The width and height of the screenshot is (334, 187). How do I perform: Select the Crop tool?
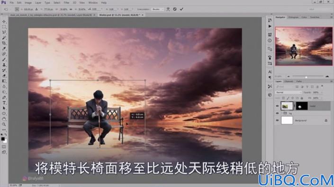coord(4,43)
